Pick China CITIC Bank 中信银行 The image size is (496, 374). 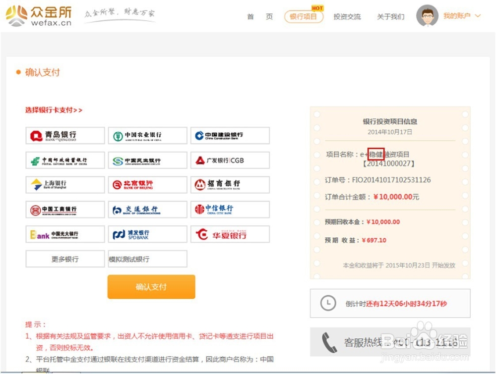[230, 210]
